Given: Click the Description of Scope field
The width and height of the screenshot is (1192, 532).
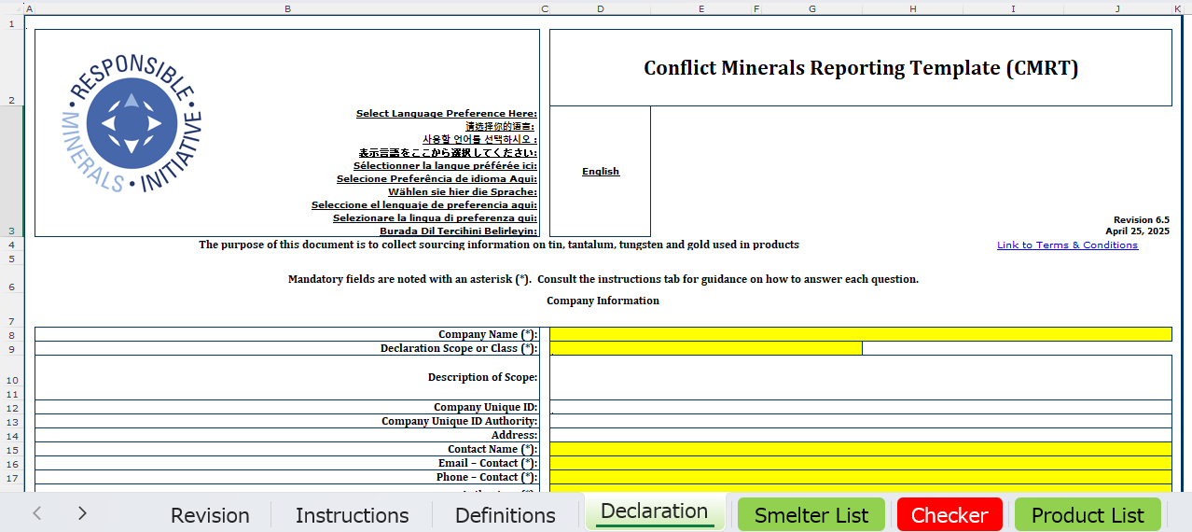Looking at the screenshot, I should point(860,377).
